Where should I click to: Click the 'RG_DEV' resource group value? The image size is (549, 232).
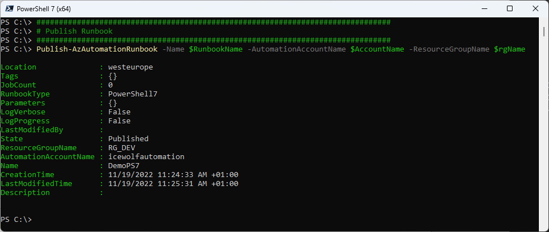(122, 148)
